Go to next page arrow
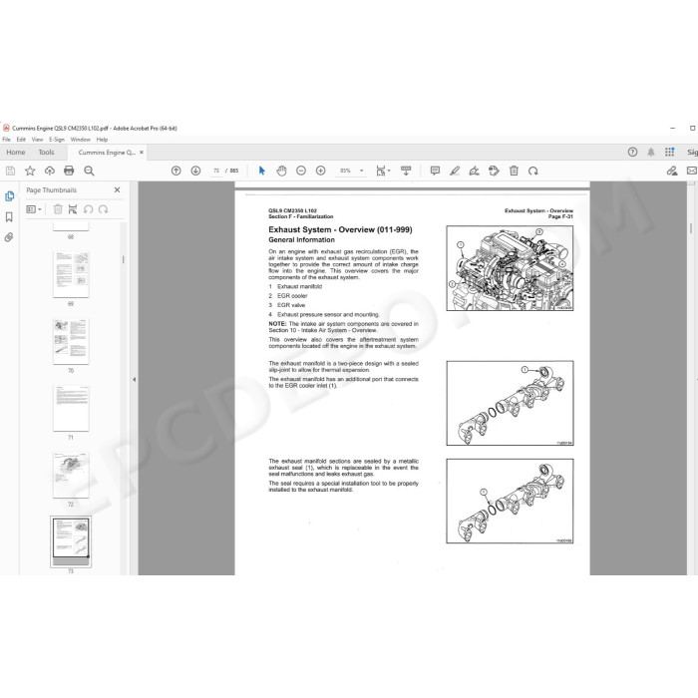 click(195, 171)
